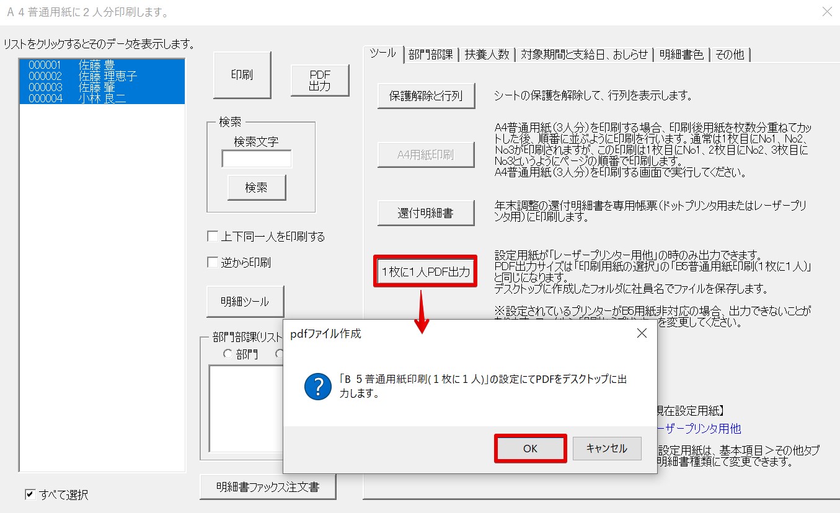Screen dimensions: 840x513
Task: Enable 上下同一人を印刷する checkbox
Action: click(x=213, y=237)
